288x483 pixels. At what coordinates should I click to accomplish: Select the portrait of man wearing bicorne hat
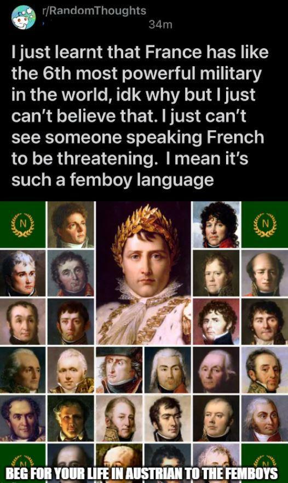[x=119, y=370]
